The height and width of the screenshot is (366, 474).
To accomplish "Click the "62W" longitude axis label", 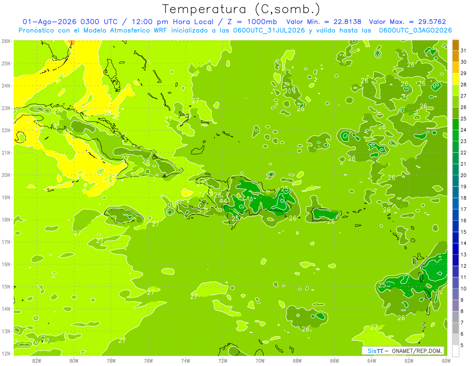I will (x=409, y=361).
